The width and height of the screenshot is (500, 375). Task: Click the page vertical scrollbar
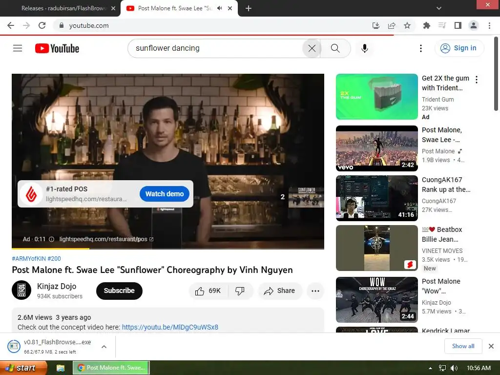tap(496, 74)
